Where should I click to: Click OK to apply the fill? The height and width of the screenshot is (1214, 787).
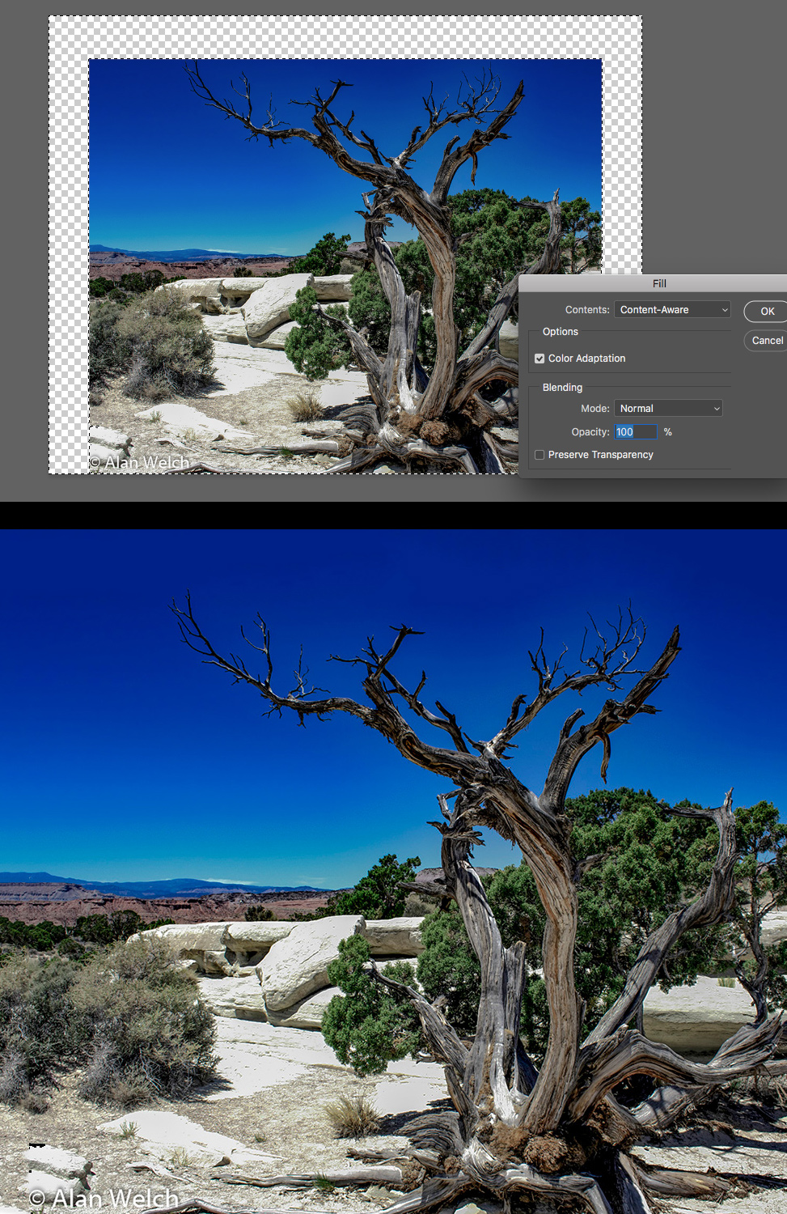pyautogui.click(x=766, y=312)
